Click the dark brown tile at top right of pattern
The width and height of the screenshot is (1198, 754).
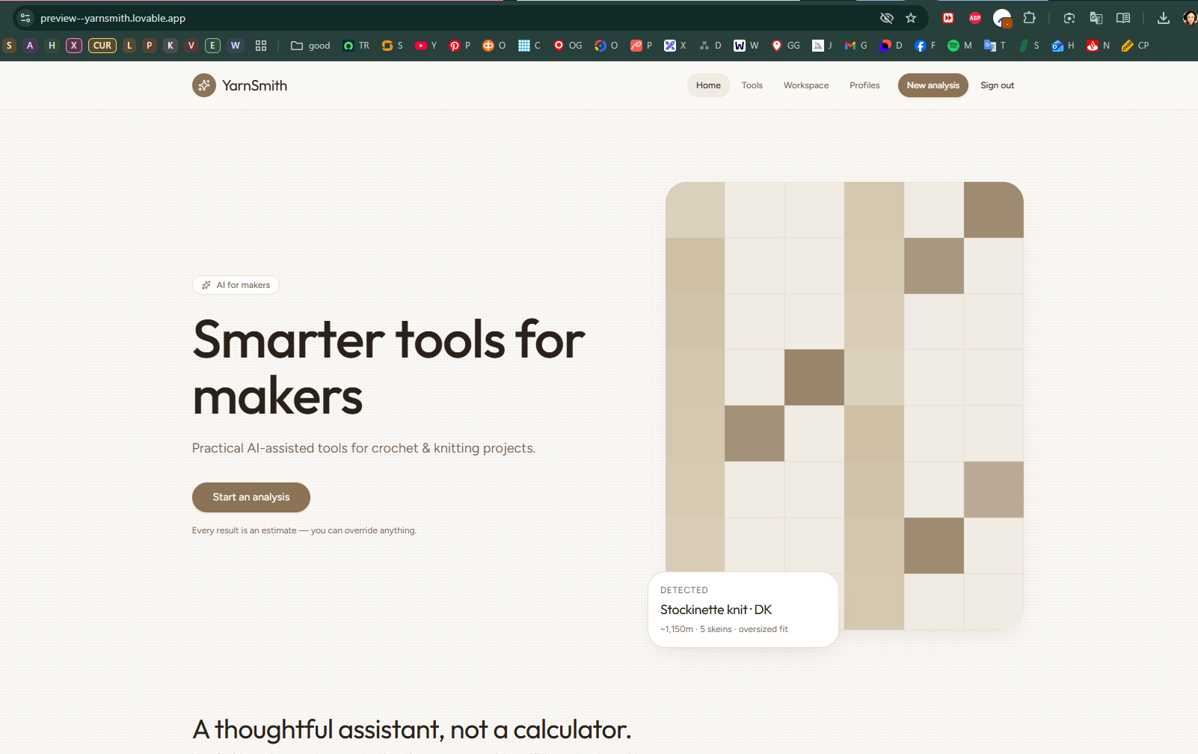pos(993,210)
